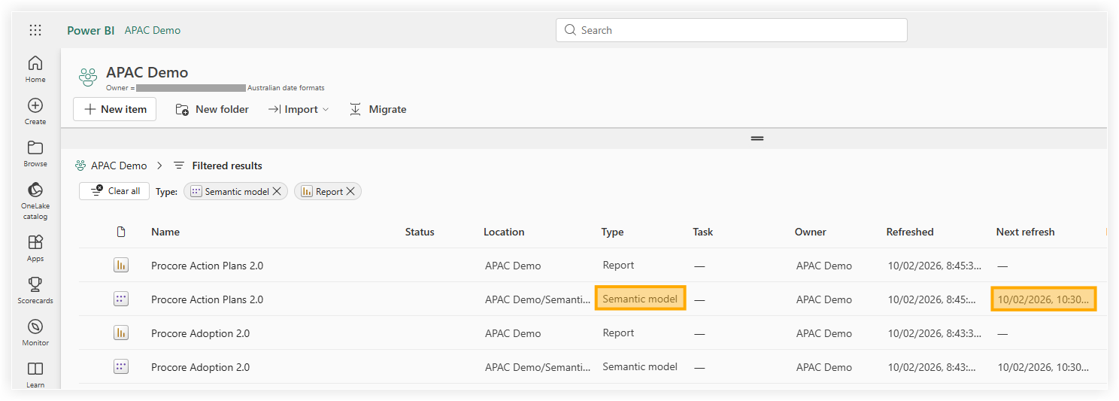Click the New folder button

click(x=212, y=109)
